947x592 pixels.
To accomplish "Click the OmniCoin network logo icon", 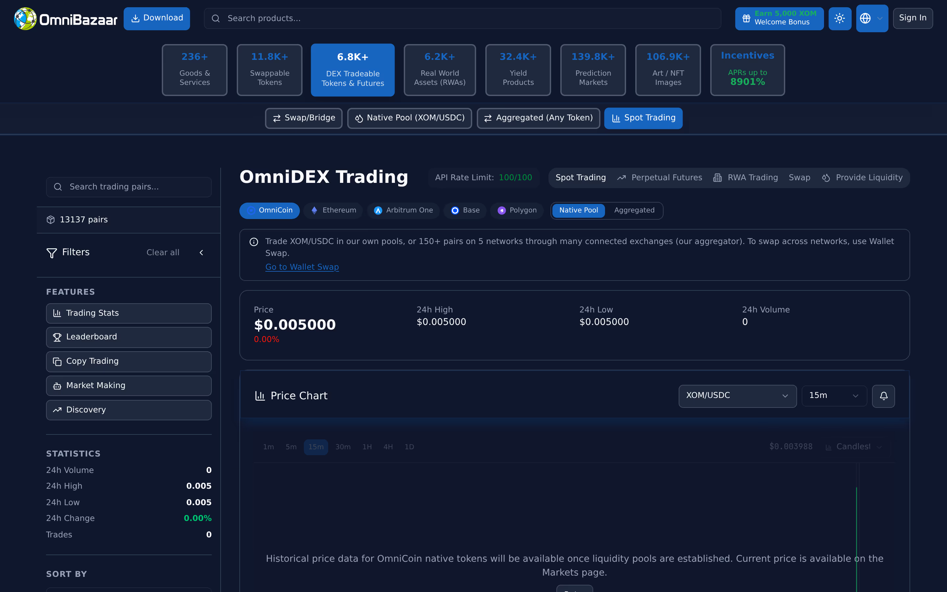I will coord(251,210).
